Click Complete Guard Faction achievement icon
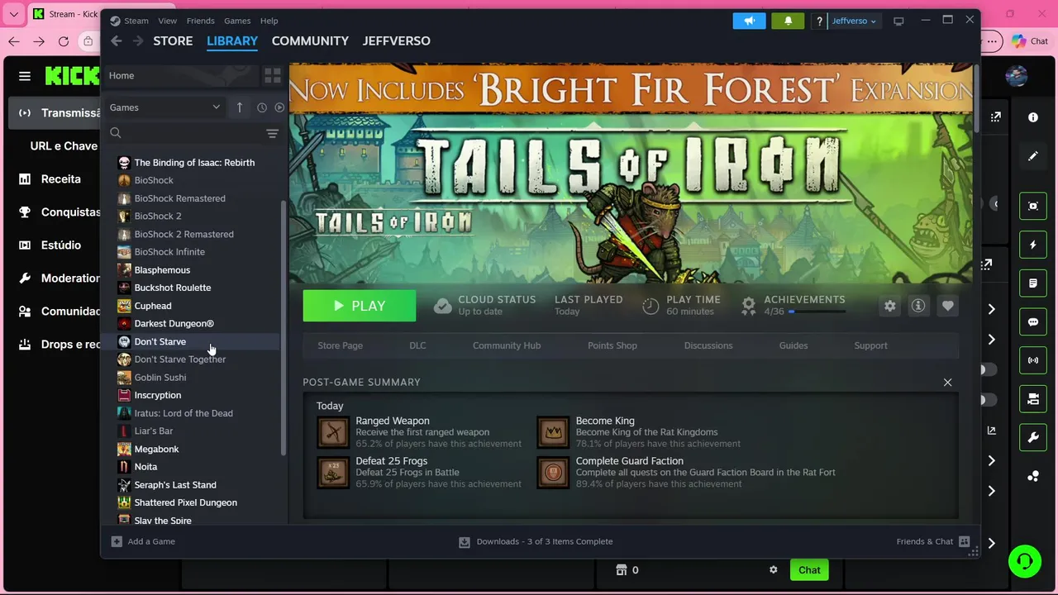The width and height of the screenshot is (1058, 595). [x=553, y=473]
